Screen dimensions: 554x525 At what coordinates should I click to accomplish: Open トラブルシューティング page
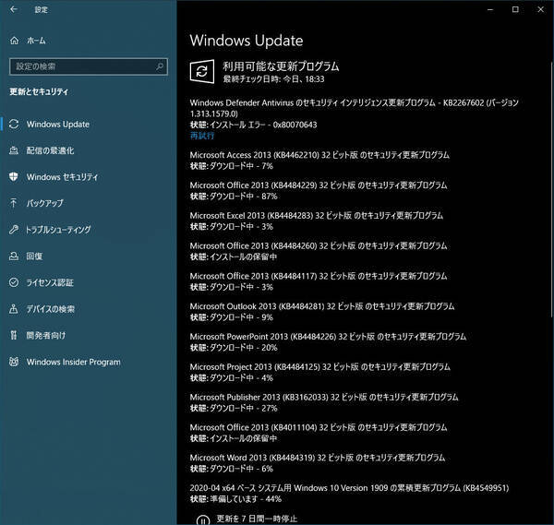58,230
